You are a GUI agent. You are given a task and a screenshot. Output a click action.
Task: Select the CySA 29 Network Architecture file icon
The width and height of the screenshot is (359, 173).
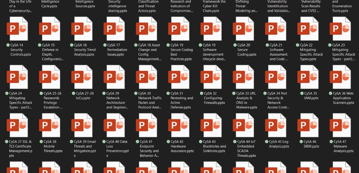[114, 77]
